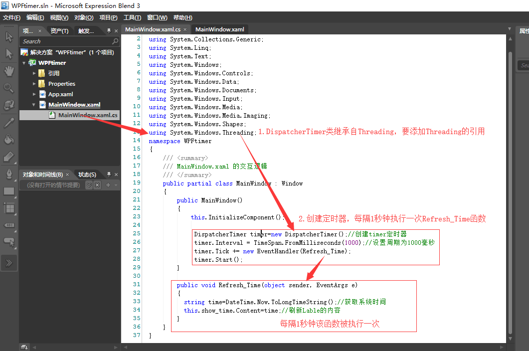Collapse the WPFtimer project node

[24, 63]
